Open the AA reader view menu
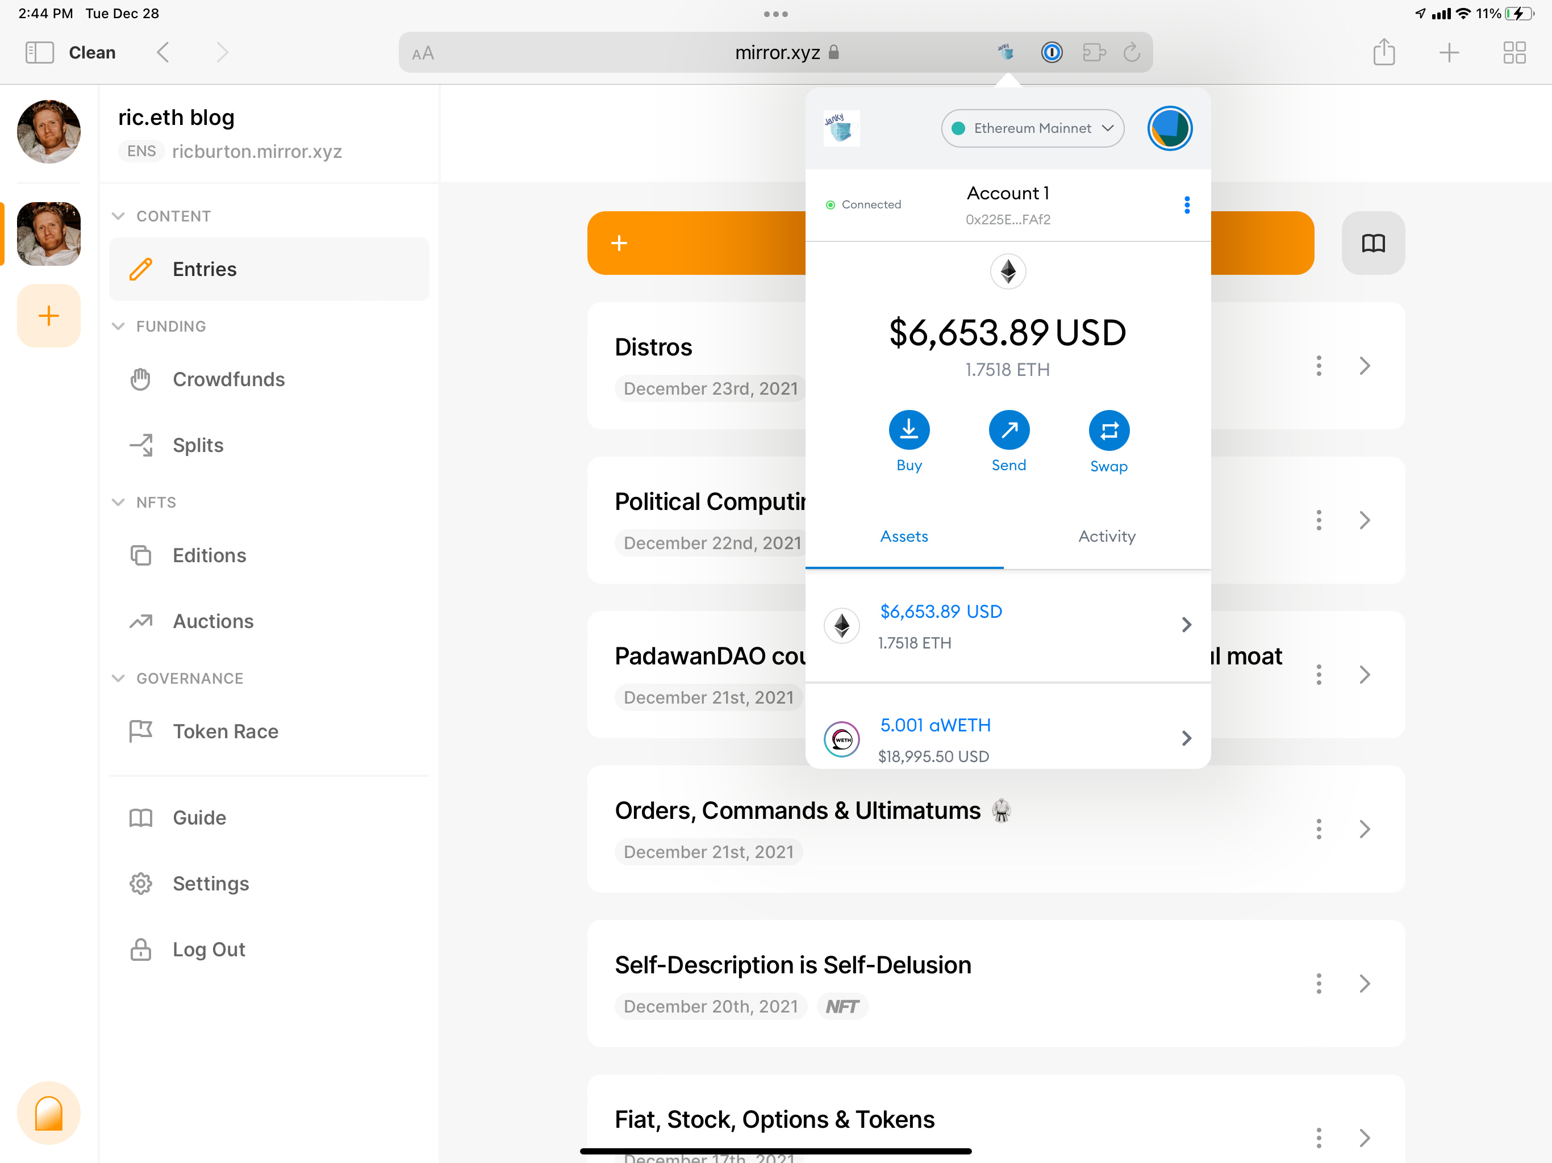This screenshot has width=1552, height=1163. pyautogui.click(x=423, y=53)
